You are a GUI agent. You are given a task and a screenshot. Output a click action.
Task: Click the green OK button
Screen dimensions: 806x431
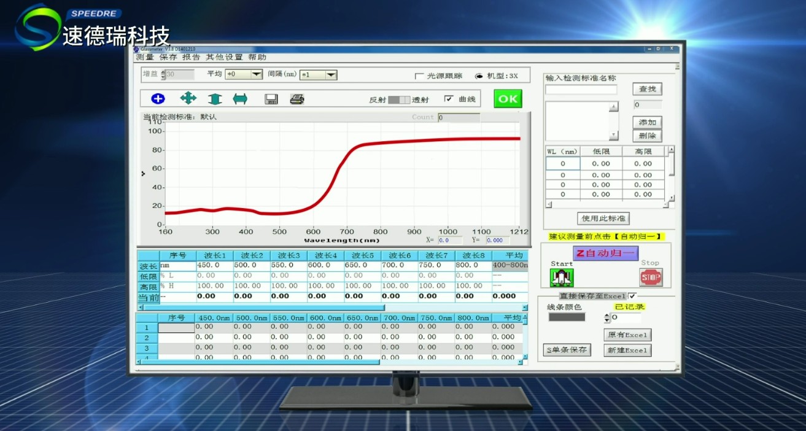point(508,99)
